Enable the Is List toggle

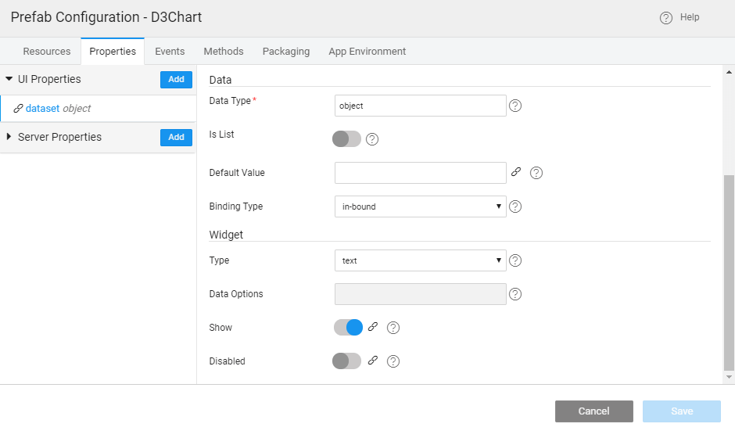[347, 138]
